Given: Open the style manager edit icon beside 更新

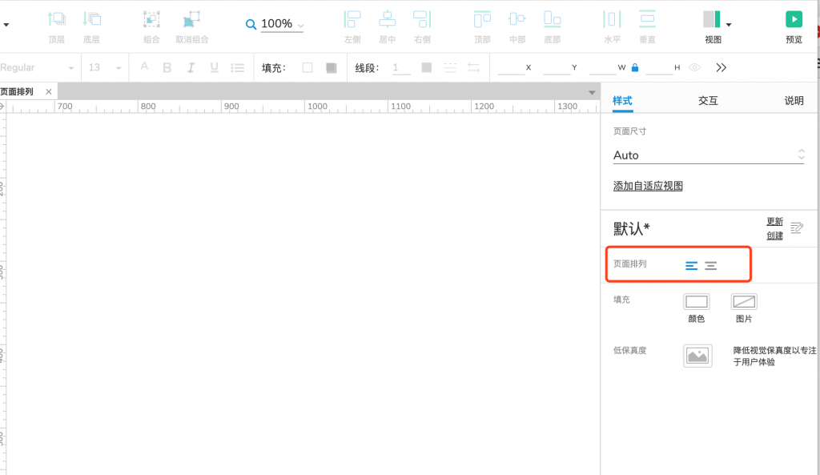Looking at the screenshot, I should (796, 228).
